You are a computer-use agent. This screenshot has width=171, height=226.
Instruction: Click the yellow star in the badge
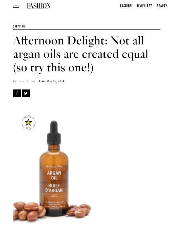(x=28, y=122)
